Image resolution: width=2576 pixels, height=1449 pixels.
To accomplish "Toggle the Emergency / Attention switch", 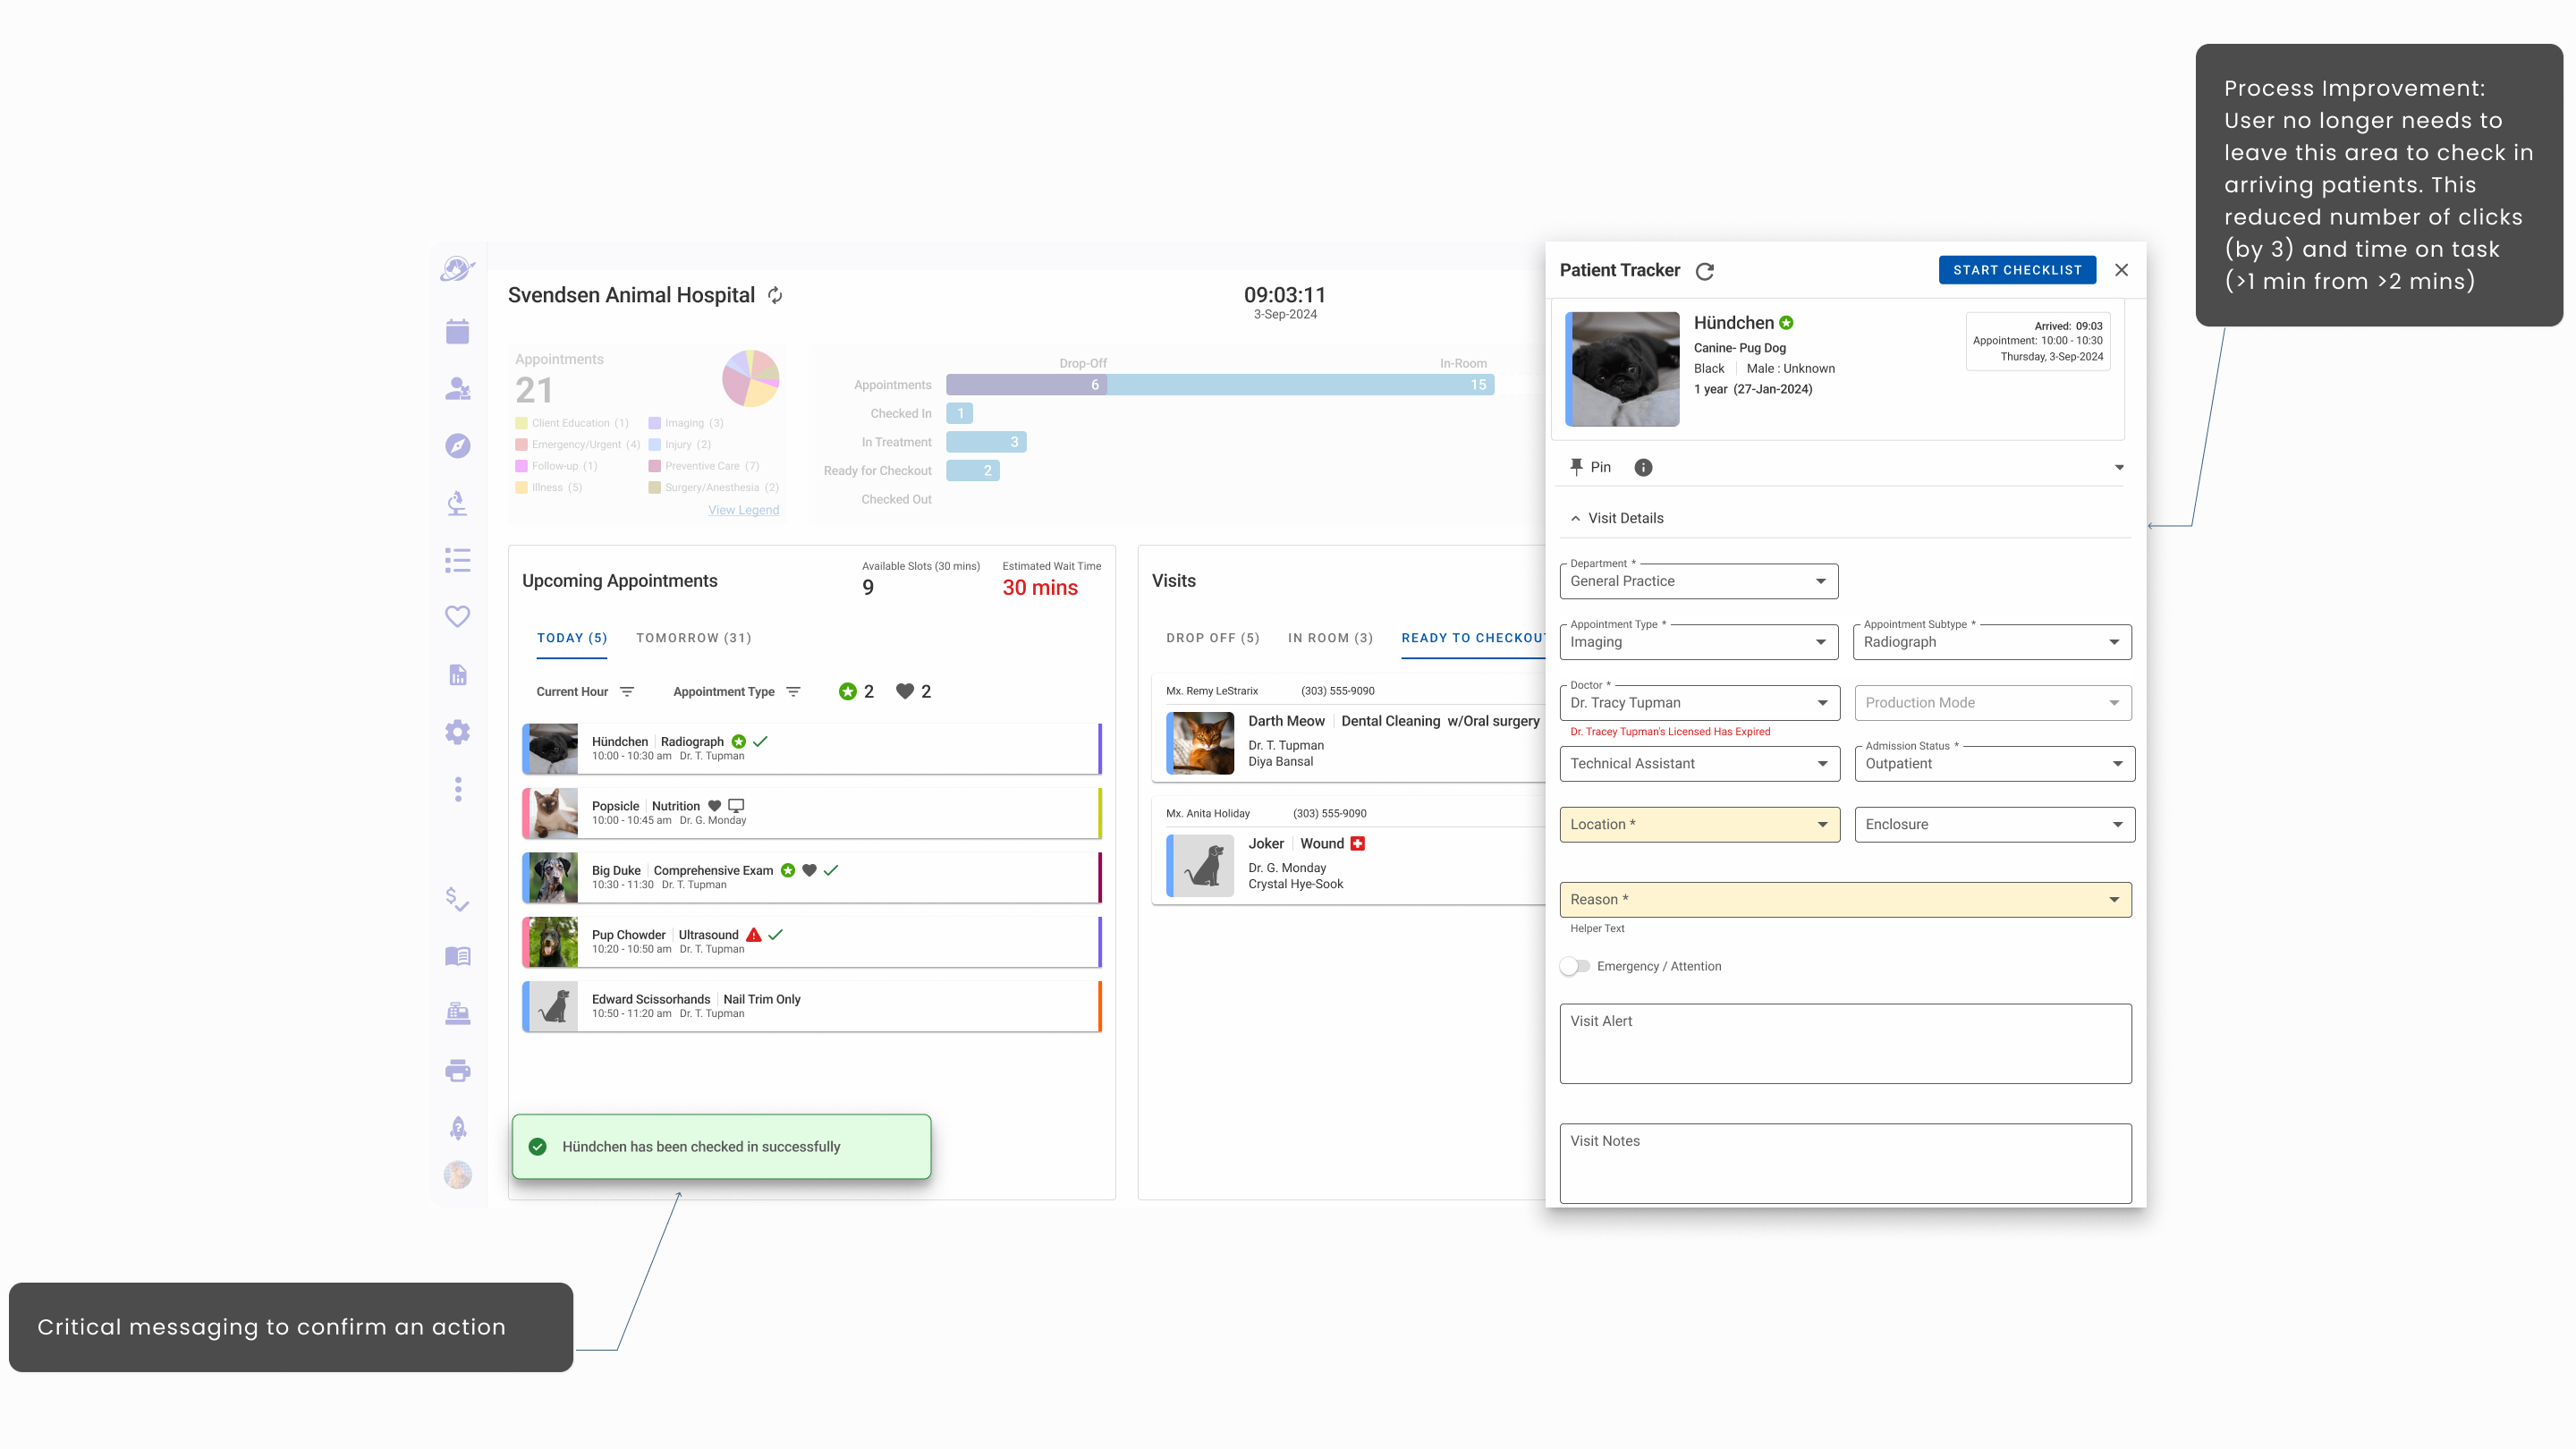I will click(x=1574, y=966).
